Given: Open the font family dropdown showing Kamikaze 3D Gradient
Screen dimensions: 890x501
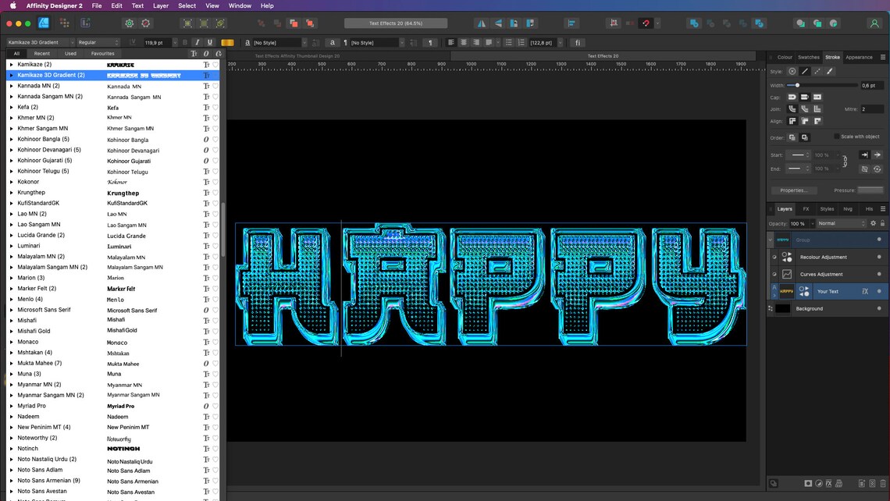Looking at the screenshot, I should pos(43,42).
